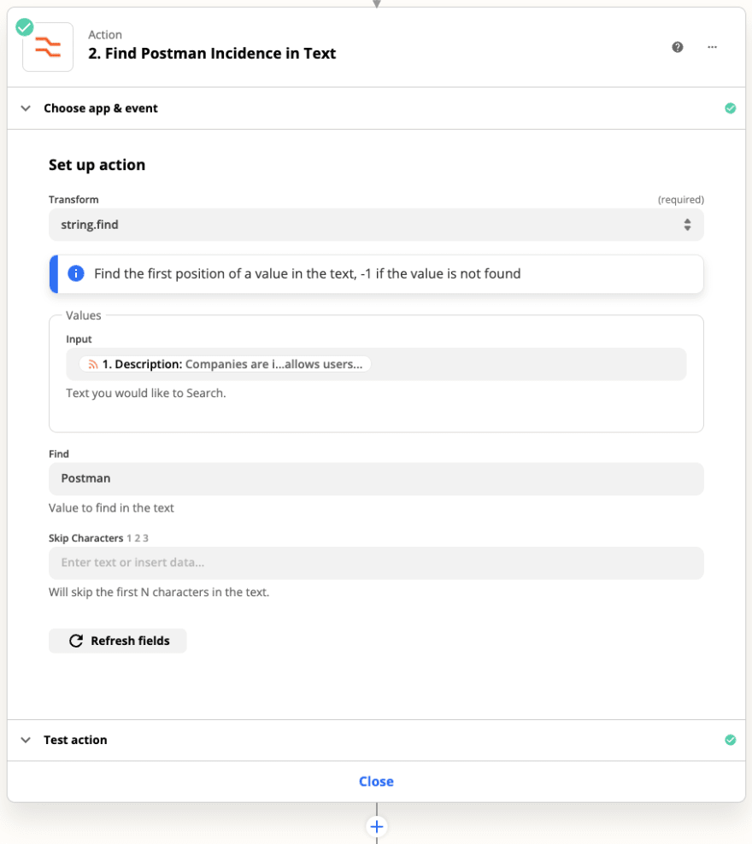Click the Close link
The height and width of the screenshot is (844, 752).
coord(376,781)
